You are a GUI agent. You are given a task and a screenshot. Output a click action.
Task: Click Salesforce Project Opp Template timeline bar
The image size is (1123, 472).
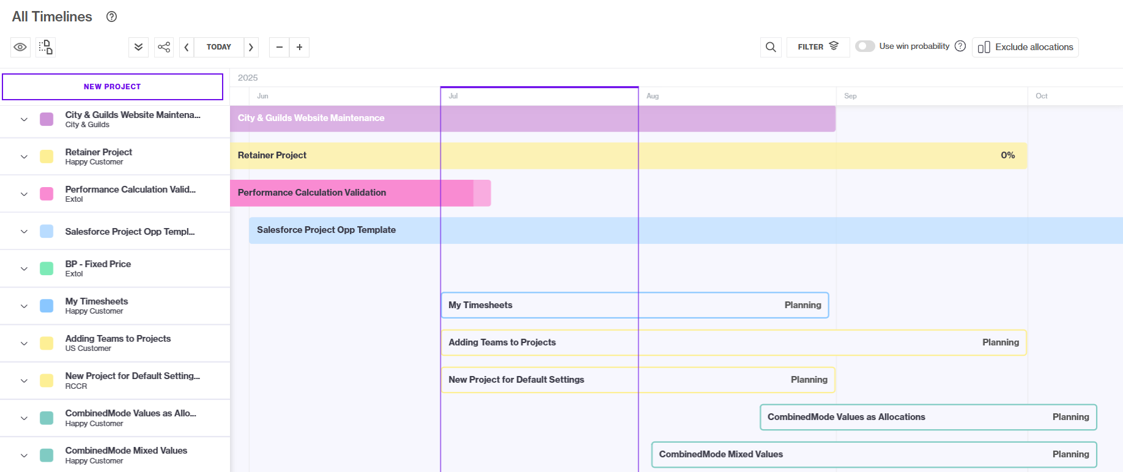686,230
